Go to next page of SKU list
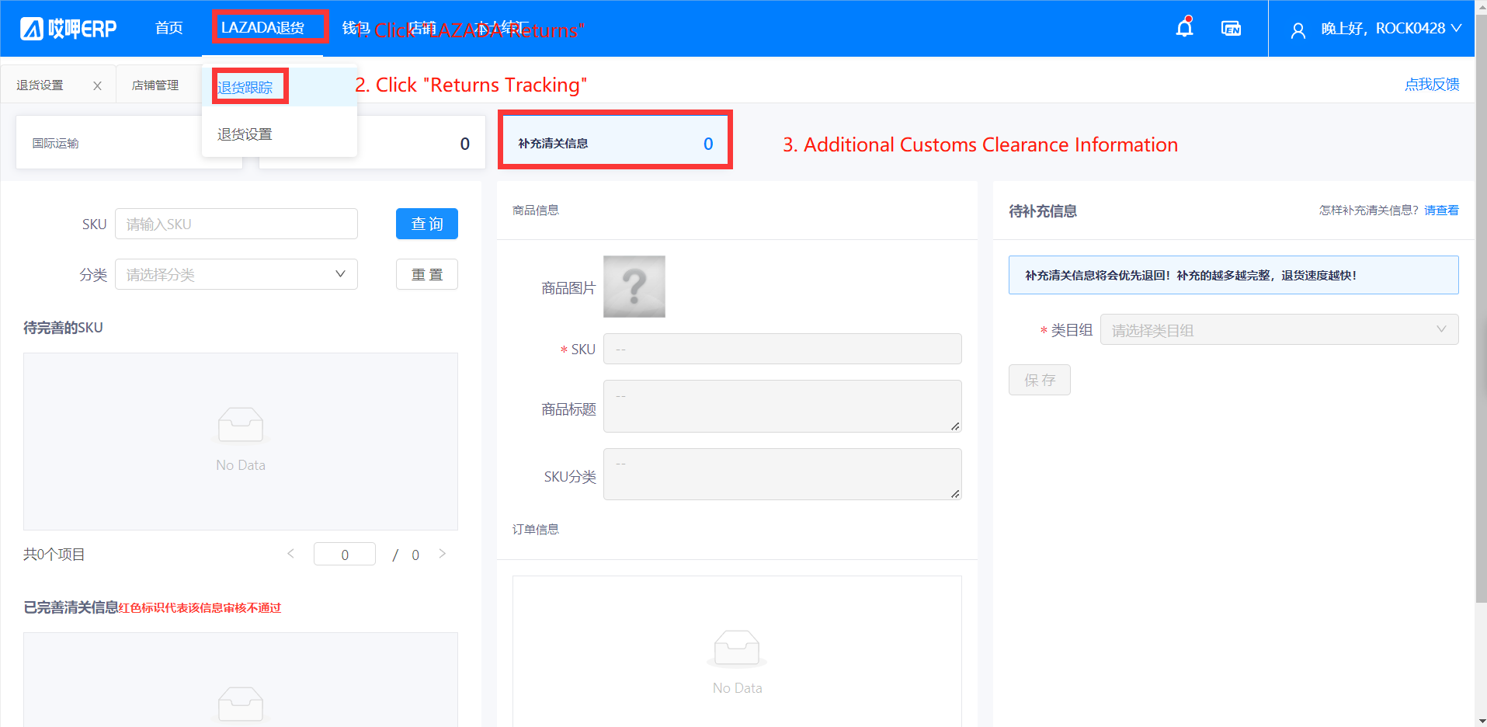Image resolution: width=1487 pixels, height=727 pixels. point(443,554)
